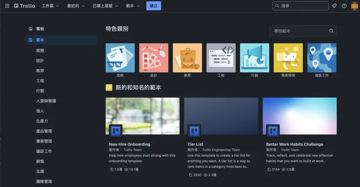Open the 行銷 megaphone category tile
This screenshot has height=187, width=360.
254,58
